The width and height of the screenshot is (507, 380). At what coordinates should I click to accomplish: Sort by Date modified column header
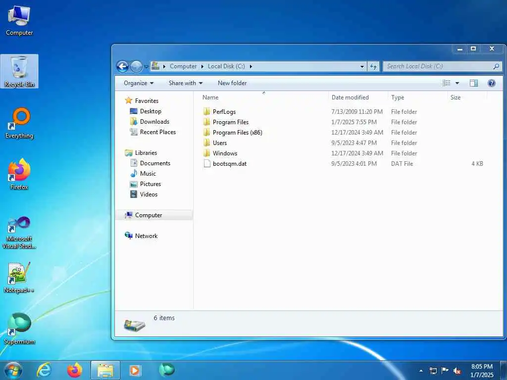[x=358, y=97]
